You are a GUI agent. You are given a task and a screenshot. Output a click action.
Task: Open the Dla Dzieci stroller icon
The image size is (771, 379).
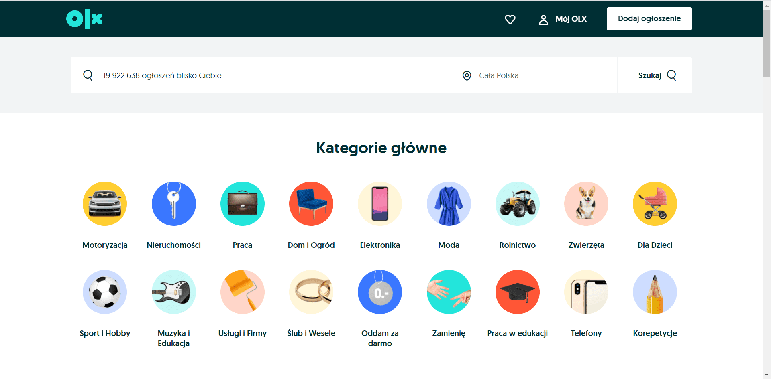click(x=655, y=204)
